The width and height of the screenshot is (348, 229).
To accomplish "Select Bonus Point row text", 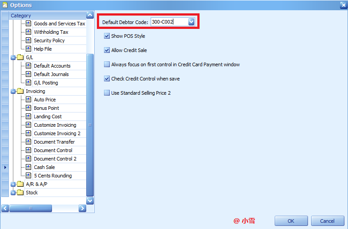I will [46, 108].
